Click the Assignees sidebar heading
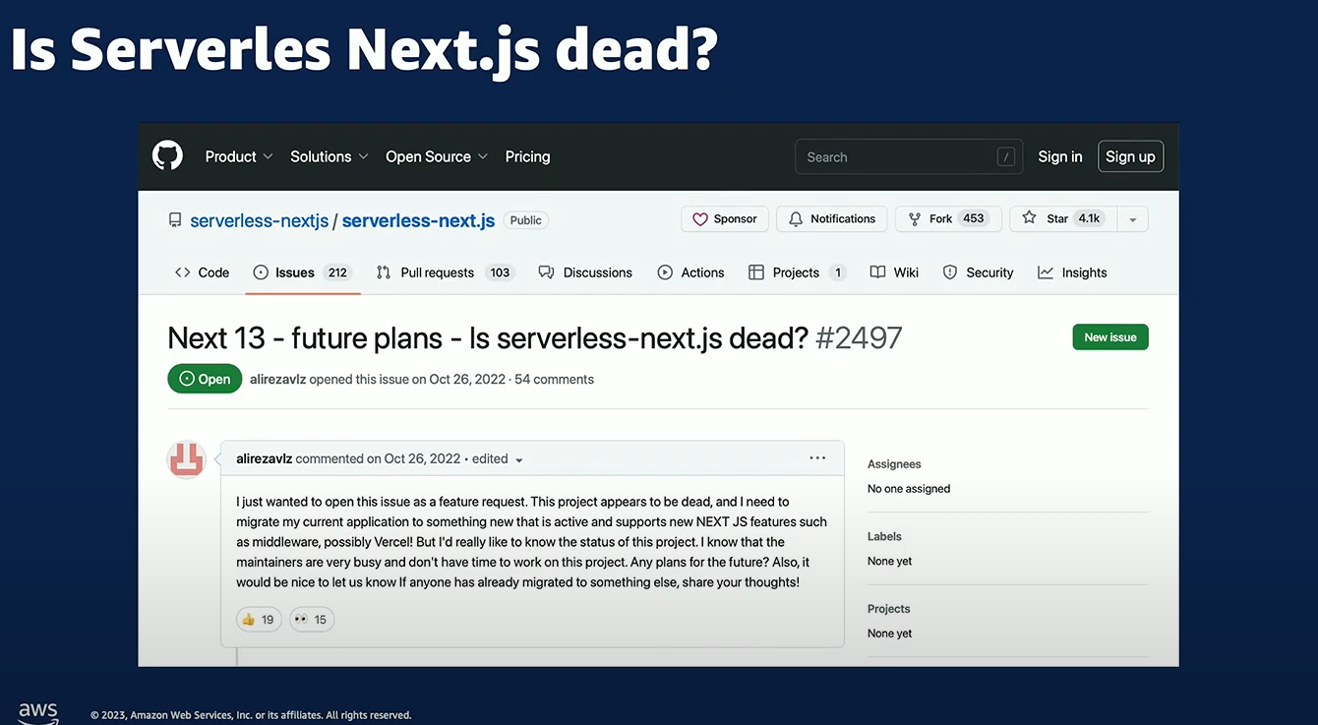The height and width of the screenshot is (725, 1318). click(894, 464)
